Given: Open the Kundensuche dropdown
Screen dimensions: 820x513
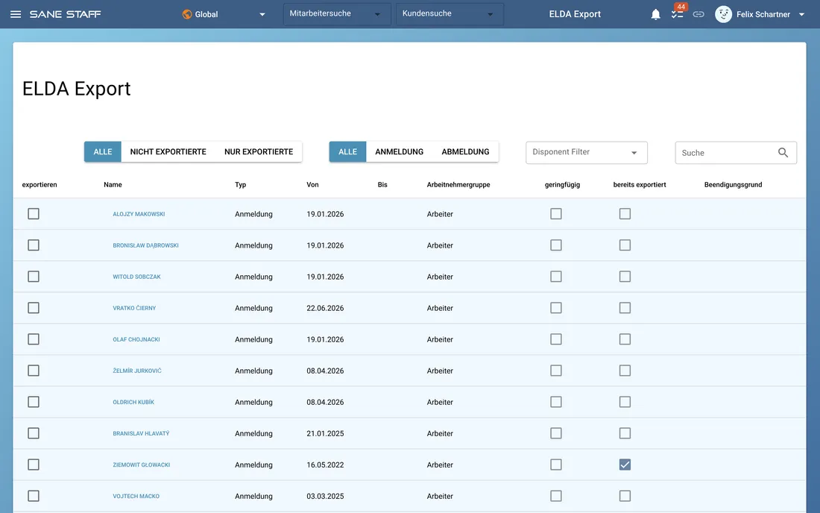Looking at the screenshot, I should point(450,14).
